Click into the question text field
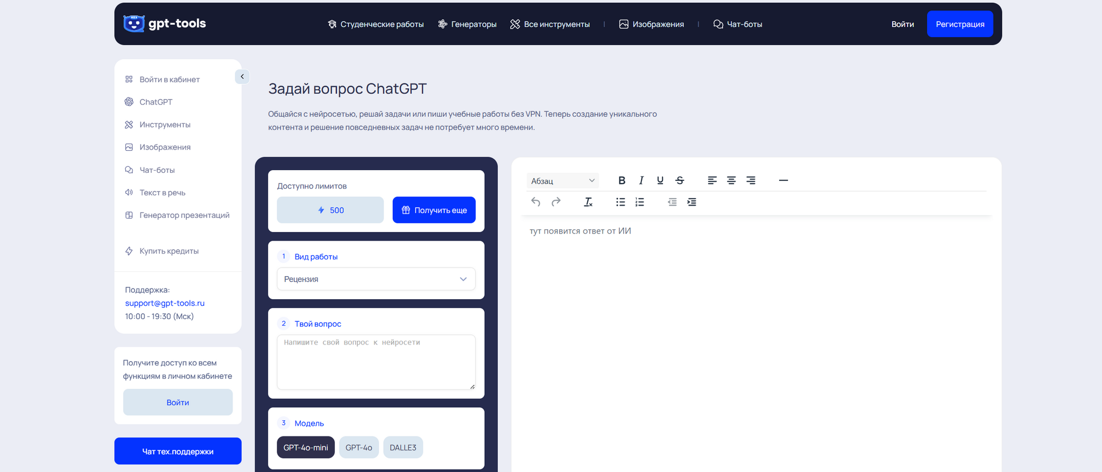Image resolution: width=1102 pixels, height=472 pixels. 376,362
